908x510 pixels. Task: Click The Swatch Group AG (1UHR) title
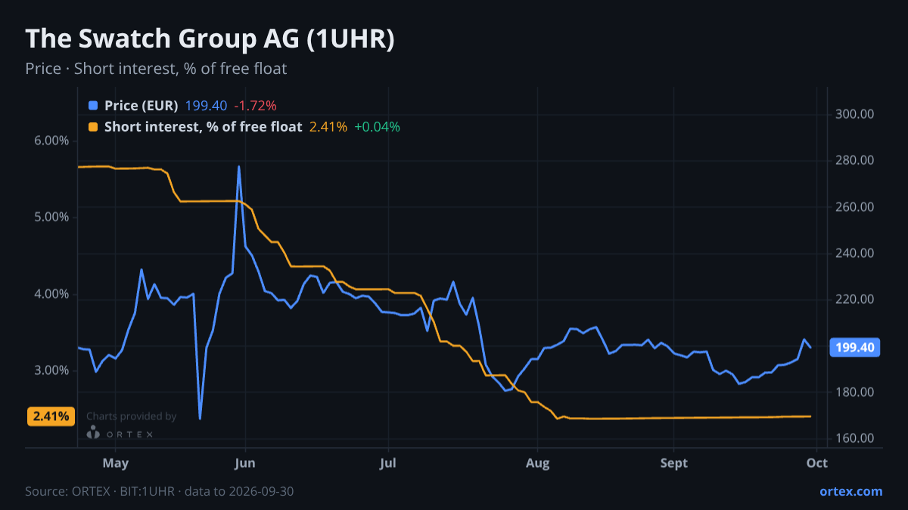coord(210,39)
